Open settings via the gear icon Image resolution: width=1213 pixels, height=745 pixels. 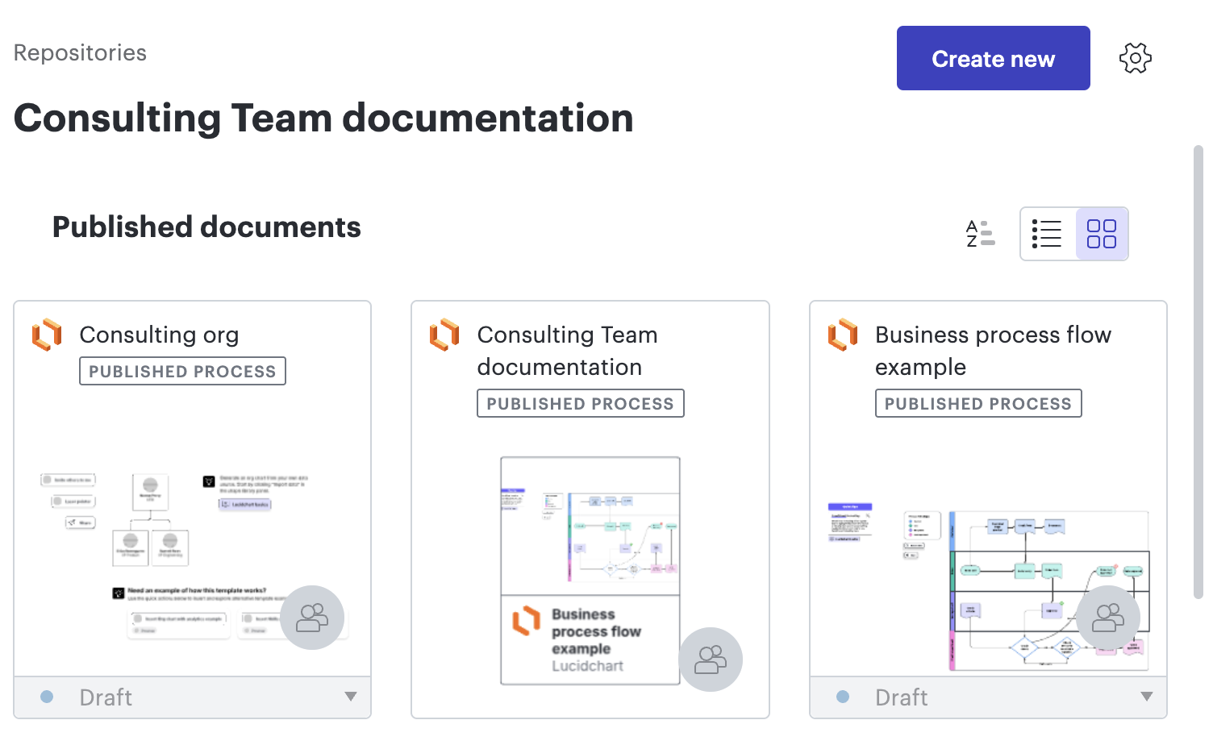1135,57
